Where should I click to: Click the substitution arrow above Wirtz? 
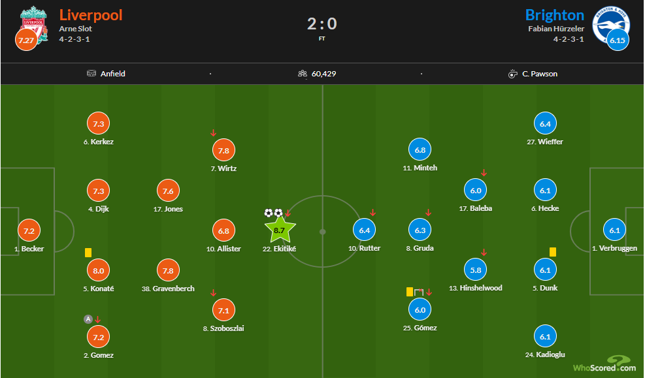213,133
